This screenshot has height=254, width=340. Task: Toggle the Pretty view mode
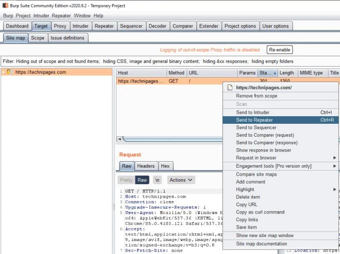(x=126, y=180)
